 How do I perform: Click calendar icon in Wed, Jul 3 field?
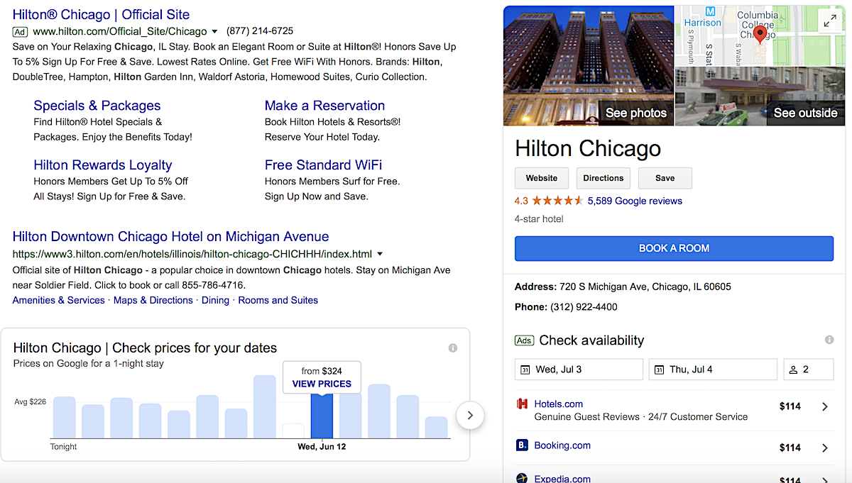(525, 370)
